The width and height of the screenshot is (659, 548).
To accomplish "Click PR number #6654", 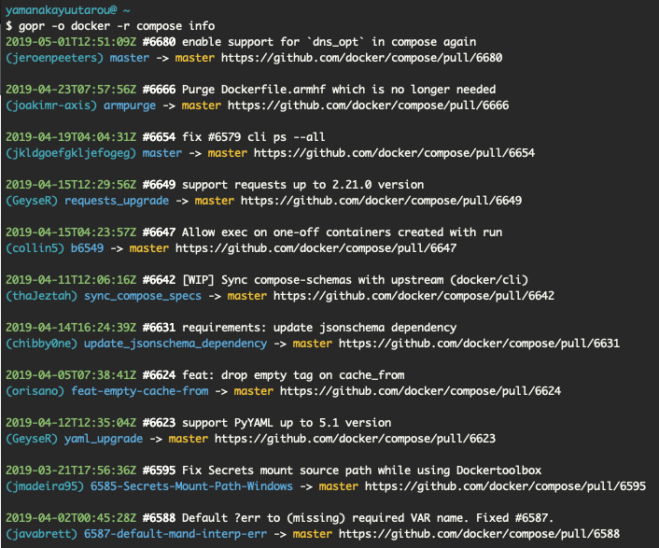I will click(x=159, y=137).
